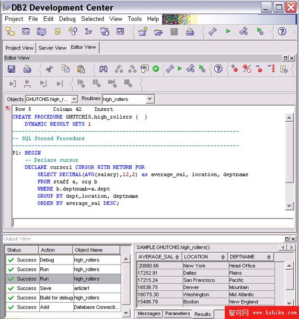Image resolution: width=299 pixels, height=319 pixels.
Task: Click the Step Over debug icon
Action: 28,84
